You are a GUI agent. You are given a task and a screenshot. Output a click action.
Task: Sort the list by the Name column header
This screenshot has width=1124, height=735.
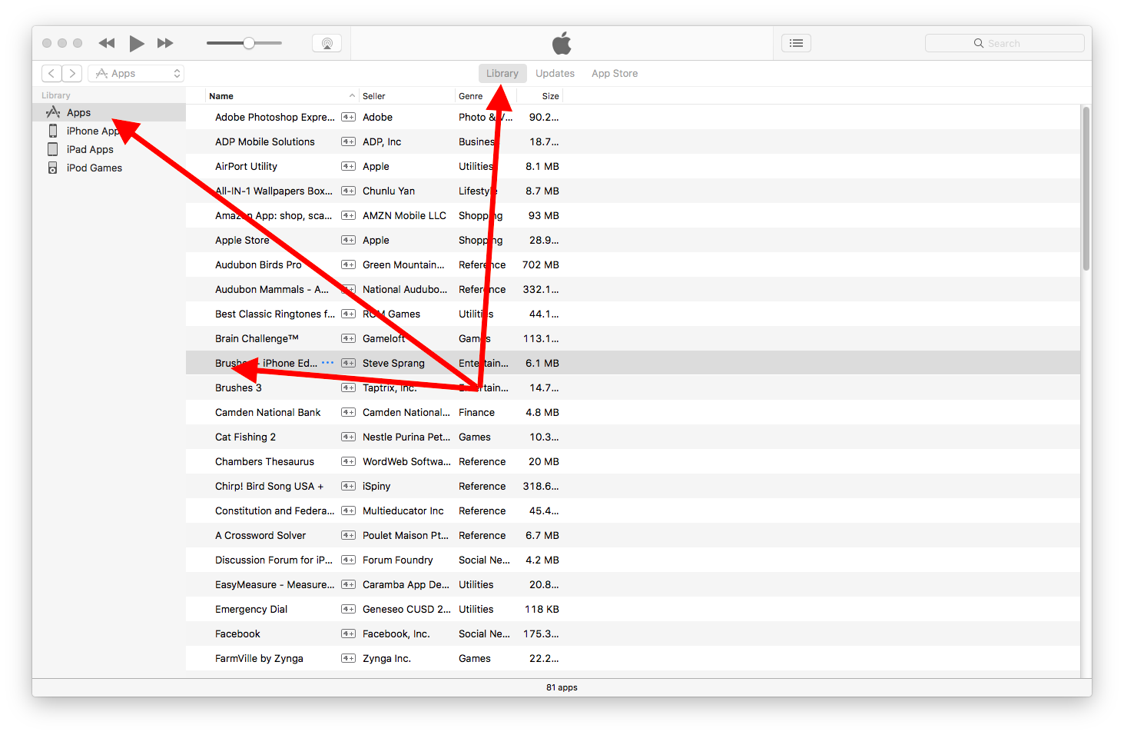coord(282,96)
